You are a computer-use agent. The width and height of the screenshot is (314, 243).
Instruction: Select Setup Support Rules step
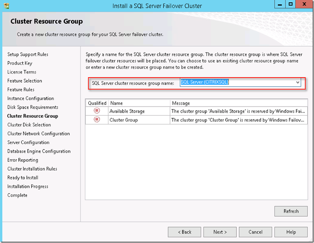tap(28, 54)
